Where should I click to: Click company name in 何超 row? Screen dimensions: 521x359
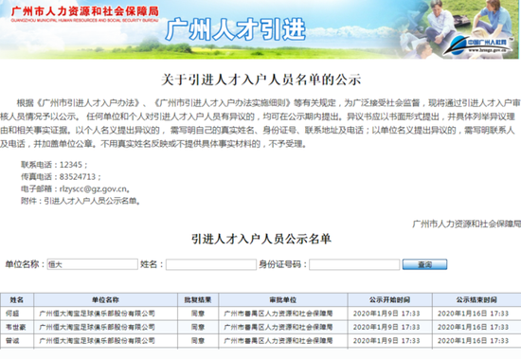97,314
